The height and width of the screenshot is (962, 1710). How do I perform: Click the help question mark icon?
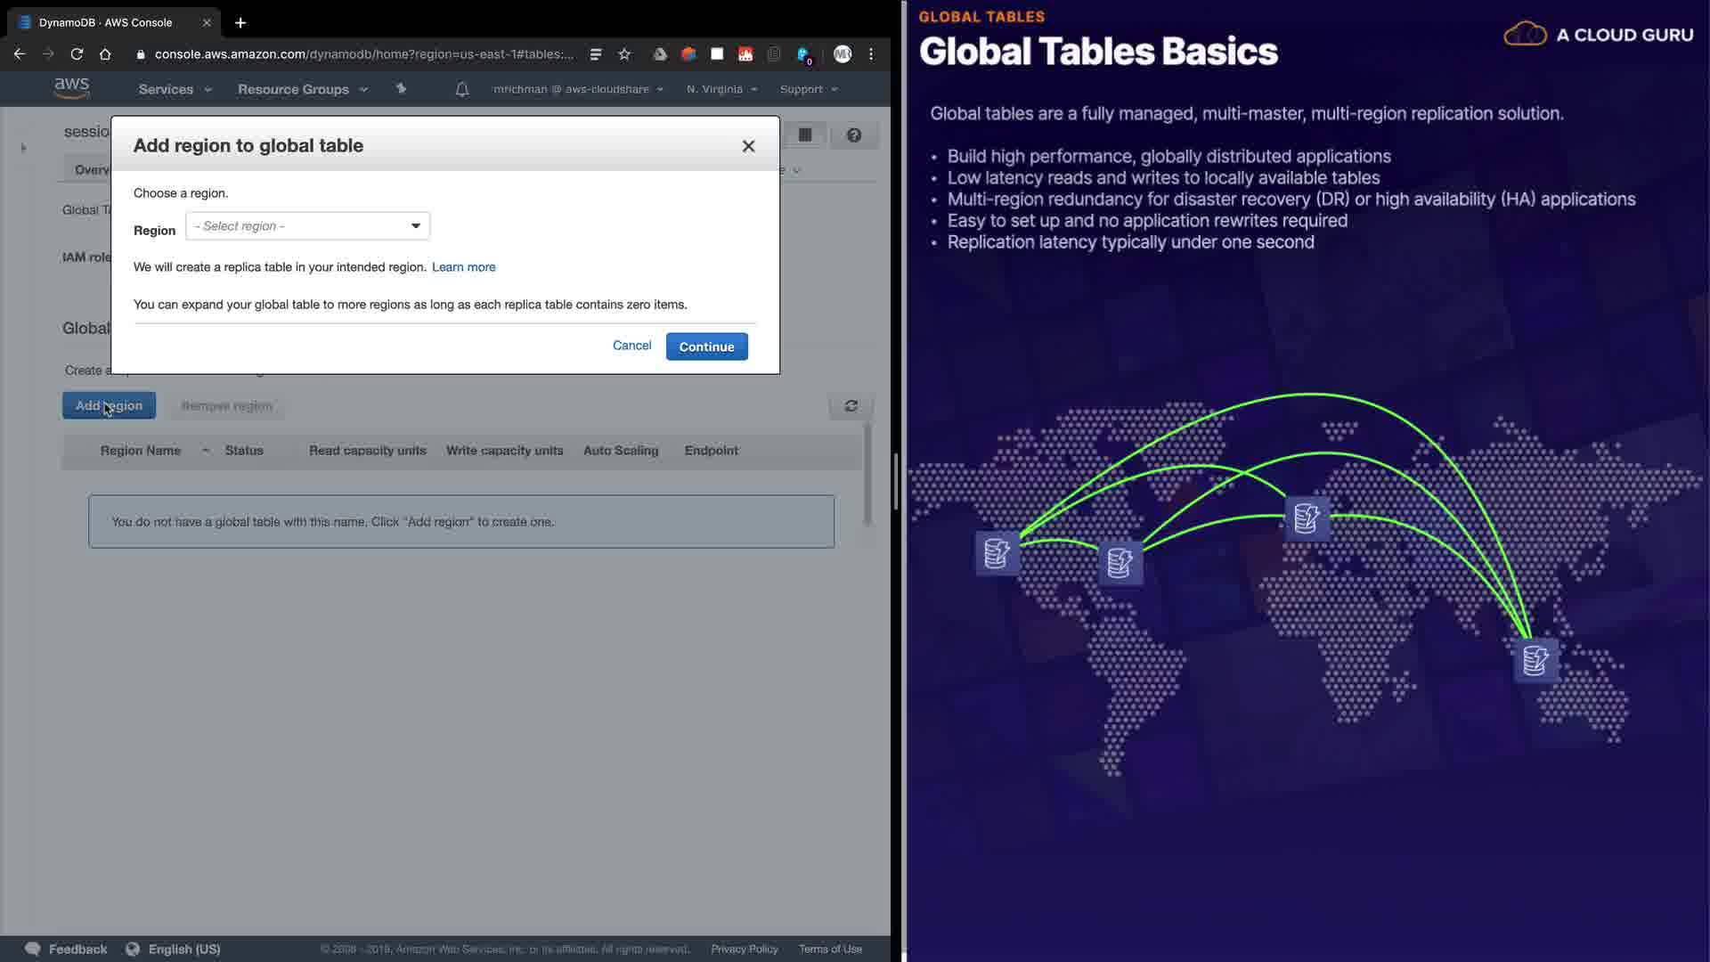(853, 135)
